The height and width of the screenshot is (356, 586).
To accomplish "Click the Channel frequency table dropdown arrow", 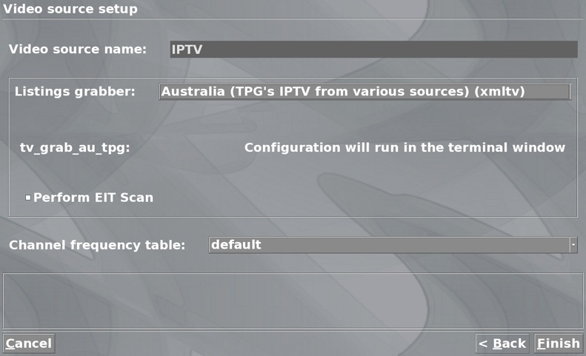I will (x=573, y=245).
